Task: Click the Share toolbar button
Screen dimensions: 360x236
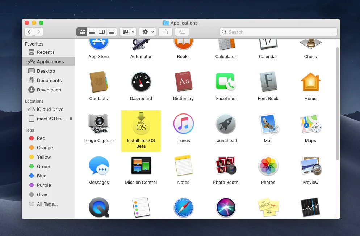Action: [166, 32]
